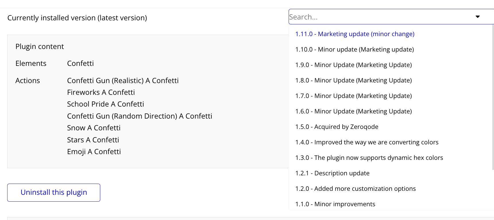
Task: Choose version 1.10.0 Minor update option
Action: tap(354, 50)
